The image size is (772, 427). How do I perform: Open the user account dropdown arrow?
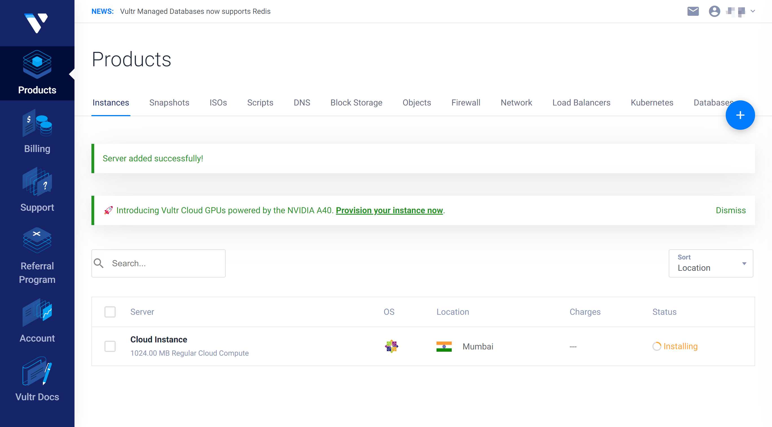[x=753, y=11]
